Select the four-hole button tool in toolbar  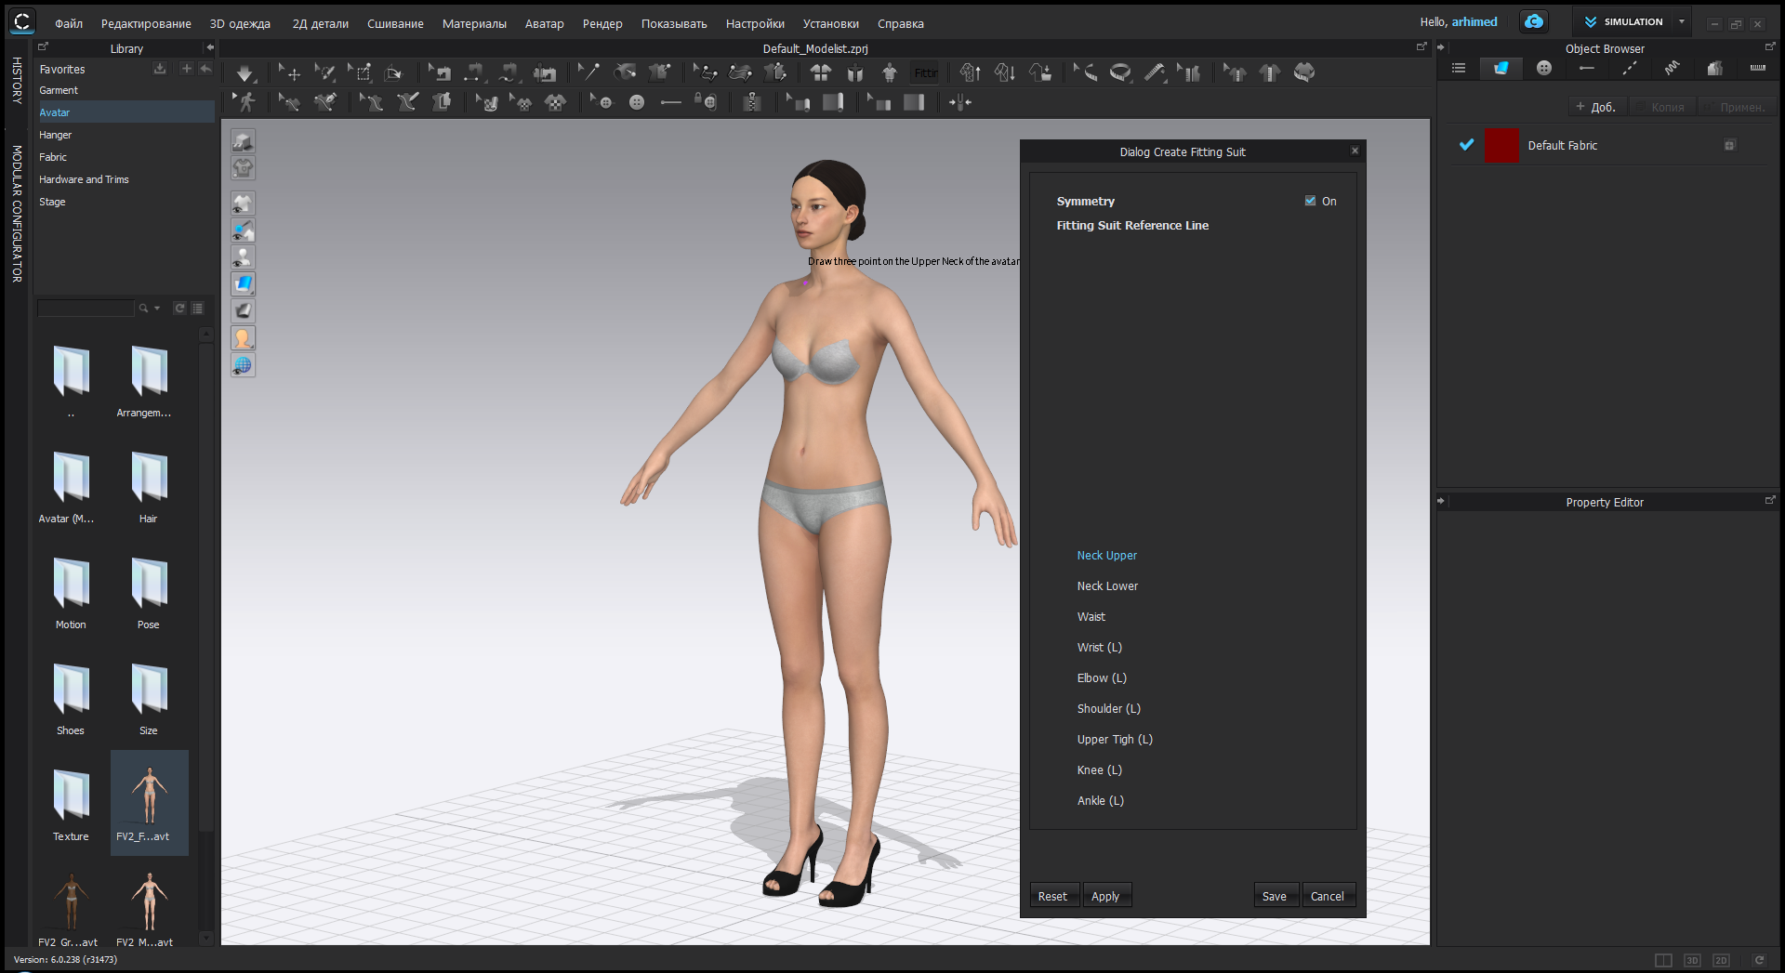pyautogui.click(x=636, y=102)
